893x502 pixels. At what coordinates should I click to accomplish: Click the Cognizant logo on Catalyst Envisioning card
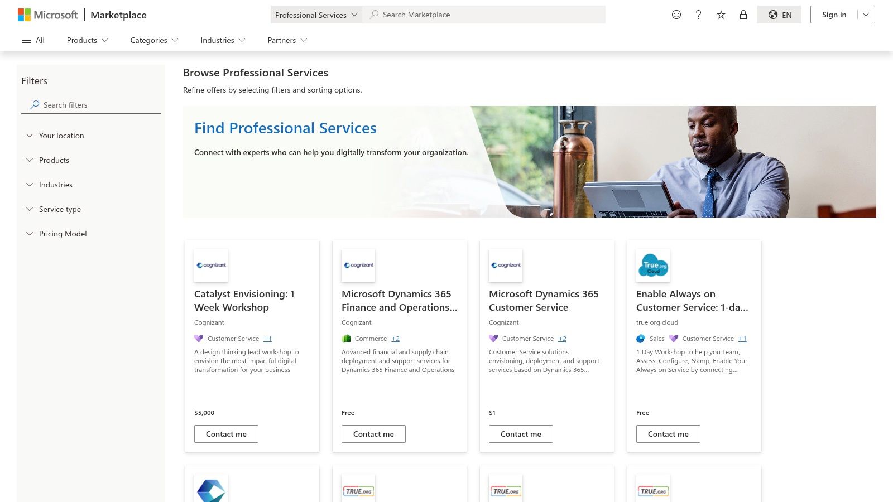[211, 266]
